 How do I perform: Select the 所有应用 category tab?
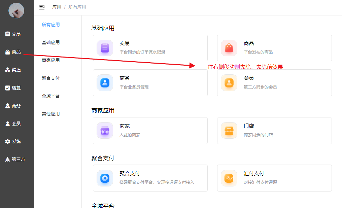(x=51, y=25)
